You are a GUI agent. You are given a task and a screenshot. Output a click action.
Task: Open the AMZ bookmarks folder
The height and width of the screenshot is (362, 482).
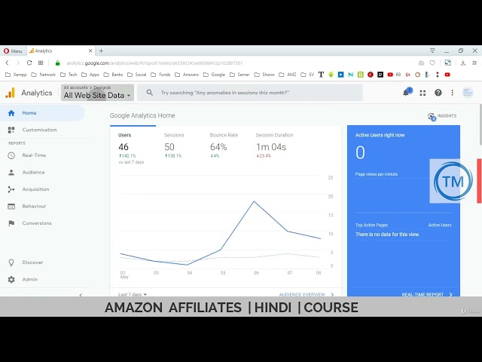[288, 75]
